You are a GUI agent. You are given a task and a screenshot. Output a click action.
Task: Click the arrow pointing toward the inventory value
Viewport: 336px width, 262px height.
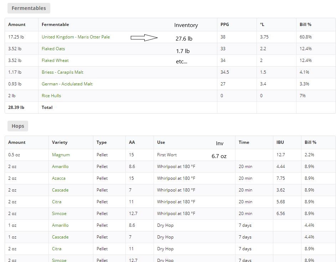click(x=144, y=38)
